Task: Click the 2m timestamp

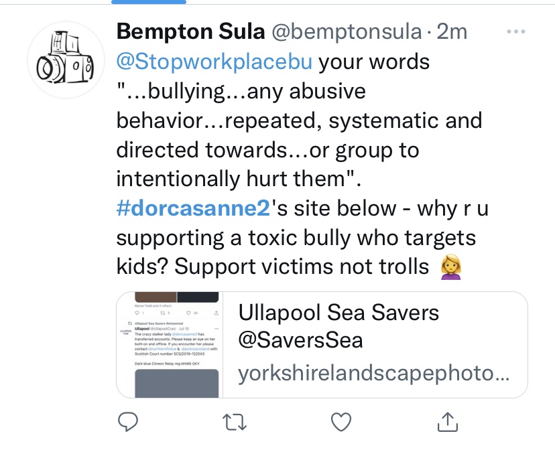Action: (452, 31)
